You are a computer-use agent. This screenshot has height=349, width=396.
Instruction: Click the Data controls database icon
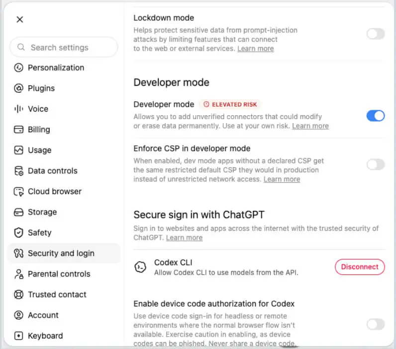tap(18, 171)
